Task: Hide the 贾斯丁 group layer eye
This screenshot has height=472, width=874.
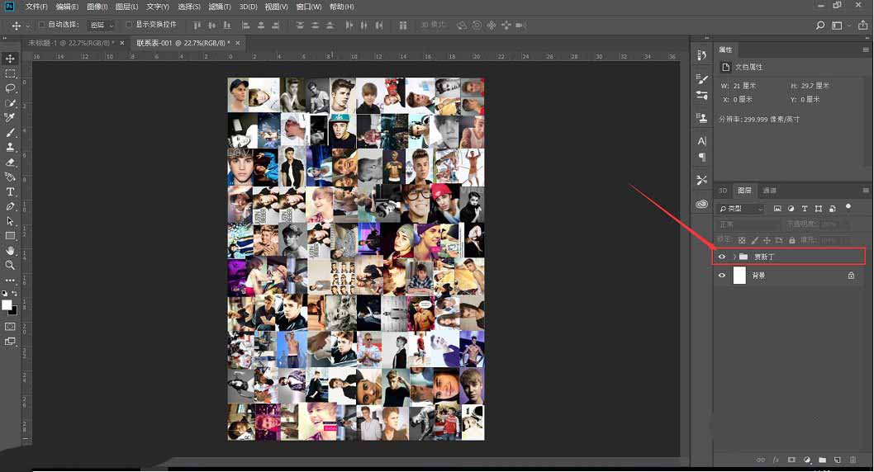Action: [x=722, y=257]
